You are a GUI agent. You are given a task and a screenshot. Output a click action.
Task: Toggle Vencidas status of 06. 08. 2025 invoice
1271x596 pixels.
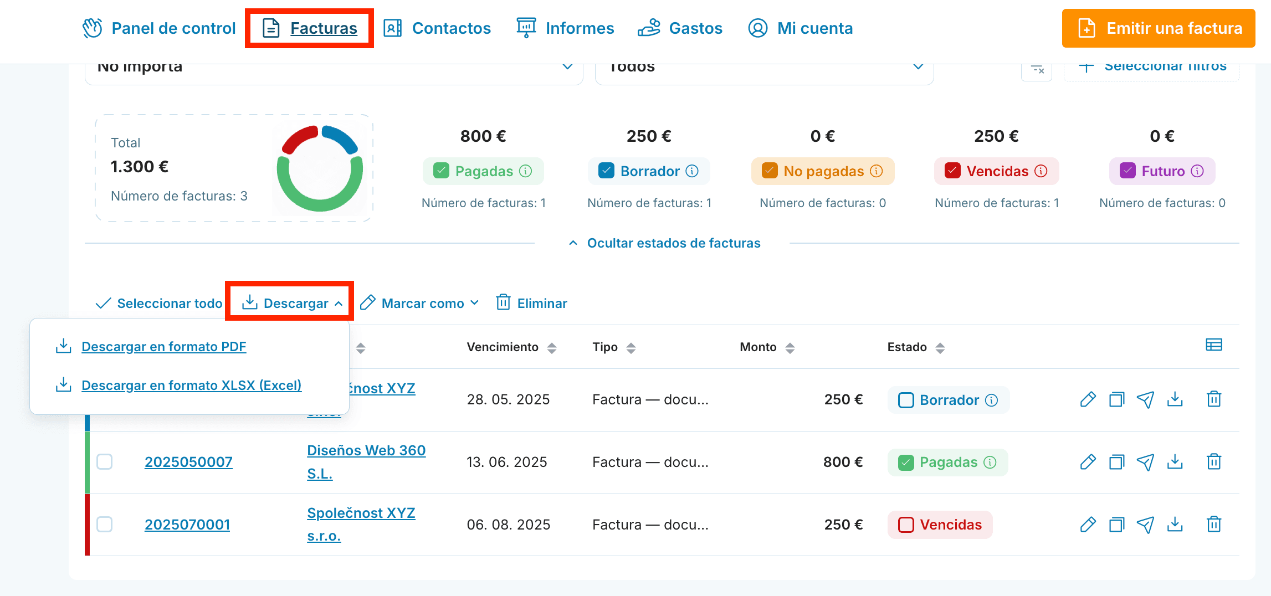click(x=906, y=525)
